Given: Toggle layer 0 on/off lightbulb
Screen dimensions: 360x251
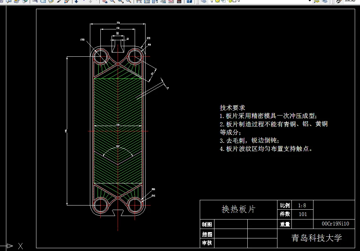Looking at the screenshot, I should [212, 1].
